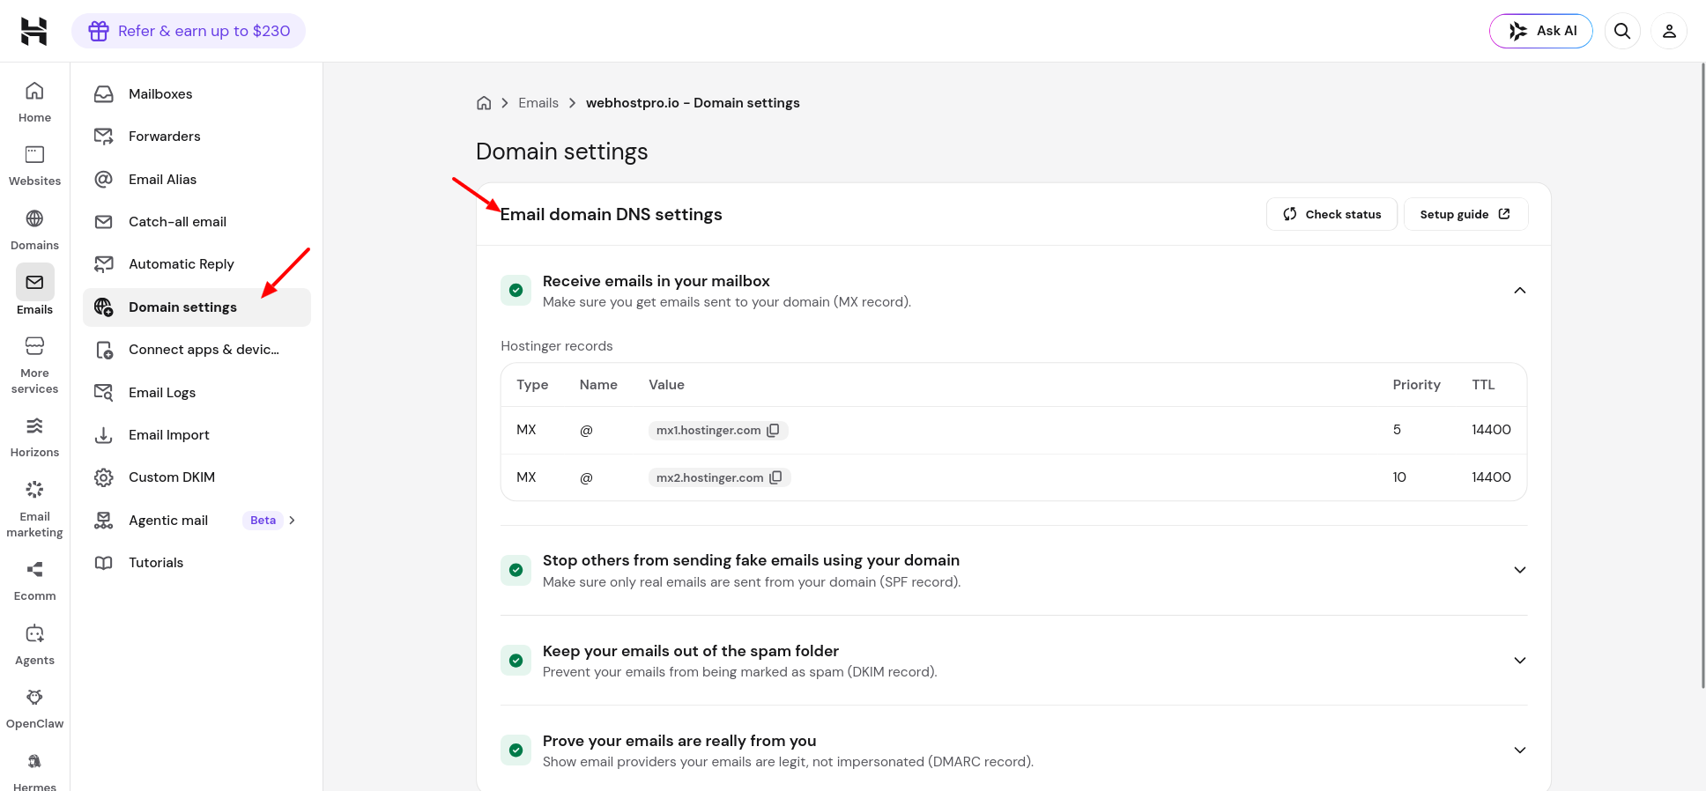Open Websites in the left rail

click(x=34, y=166)
